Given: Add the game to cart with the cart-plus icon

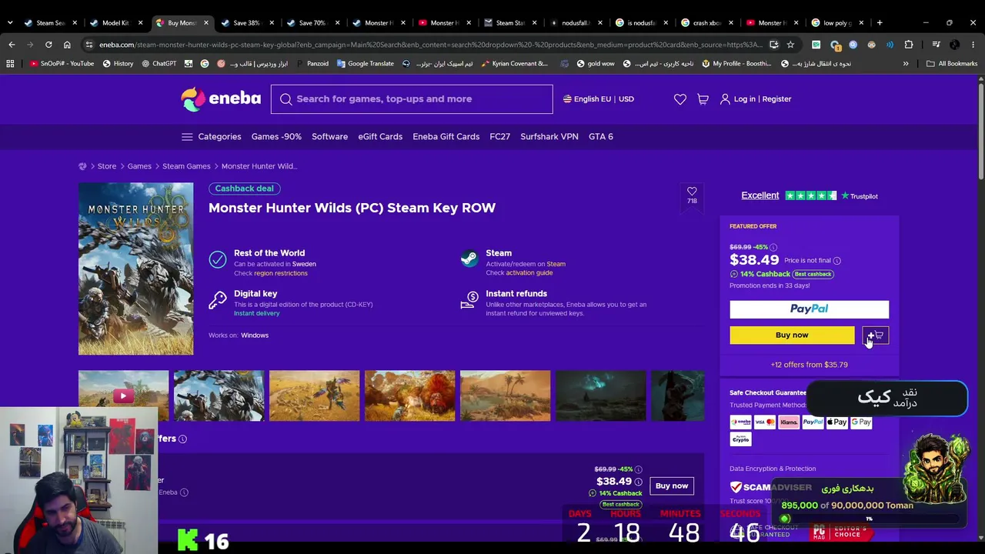Looking at the screenshot, I should click(x=876, y=335).
